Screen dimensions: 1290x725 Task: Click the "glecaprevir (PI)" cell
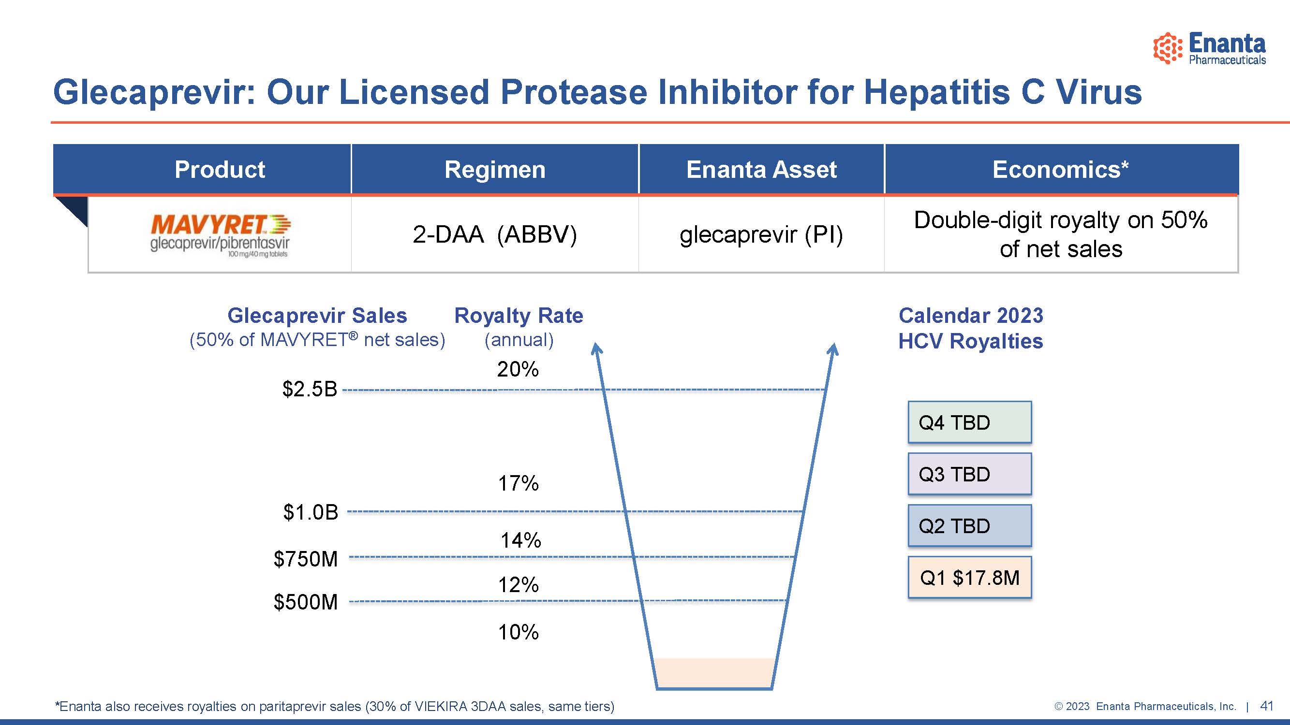pos(762,234)
